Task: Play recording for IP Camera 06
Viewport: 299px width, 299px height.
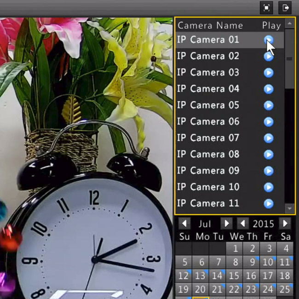Action: [269, 122]
